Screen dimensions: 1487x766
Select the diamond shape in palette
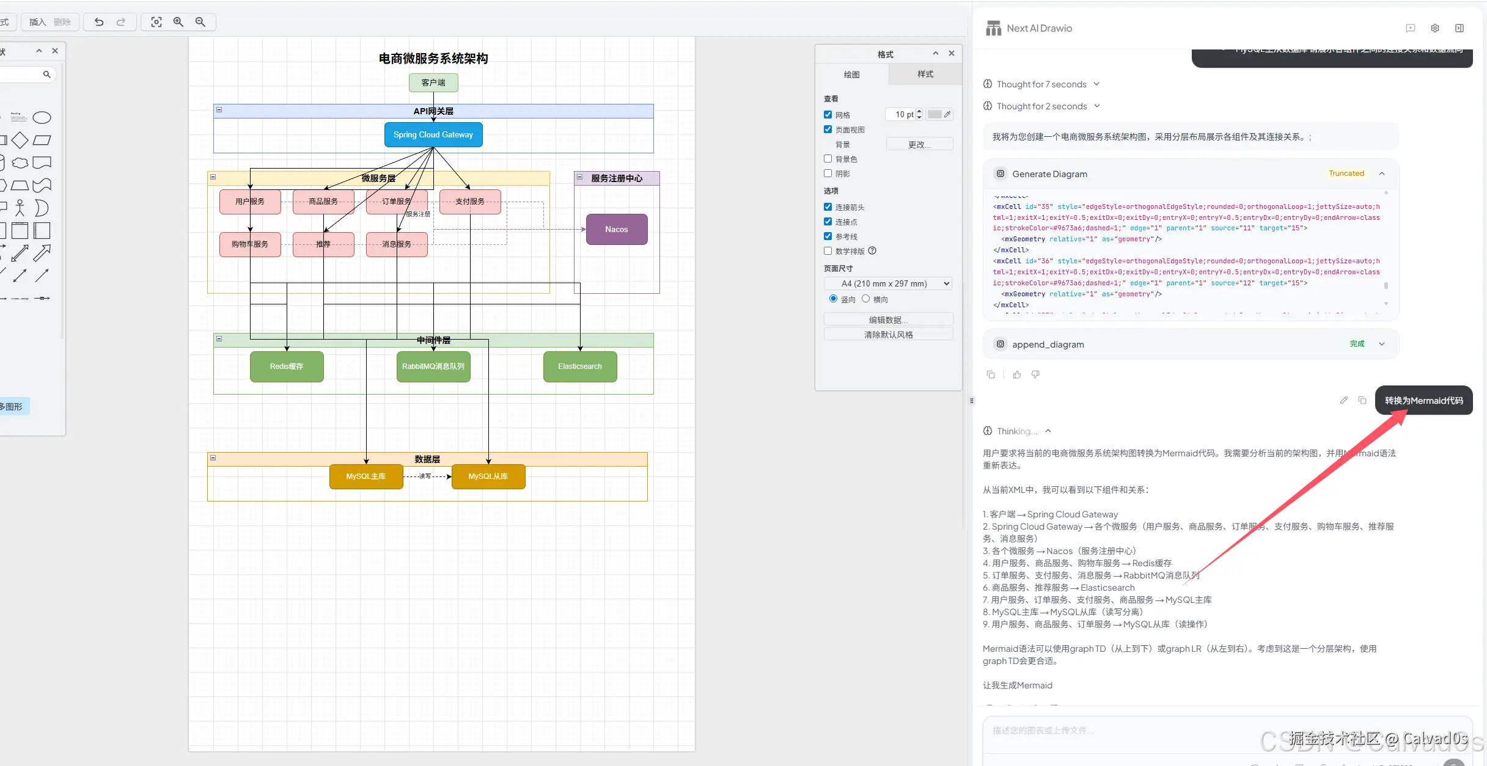(20, 140)
